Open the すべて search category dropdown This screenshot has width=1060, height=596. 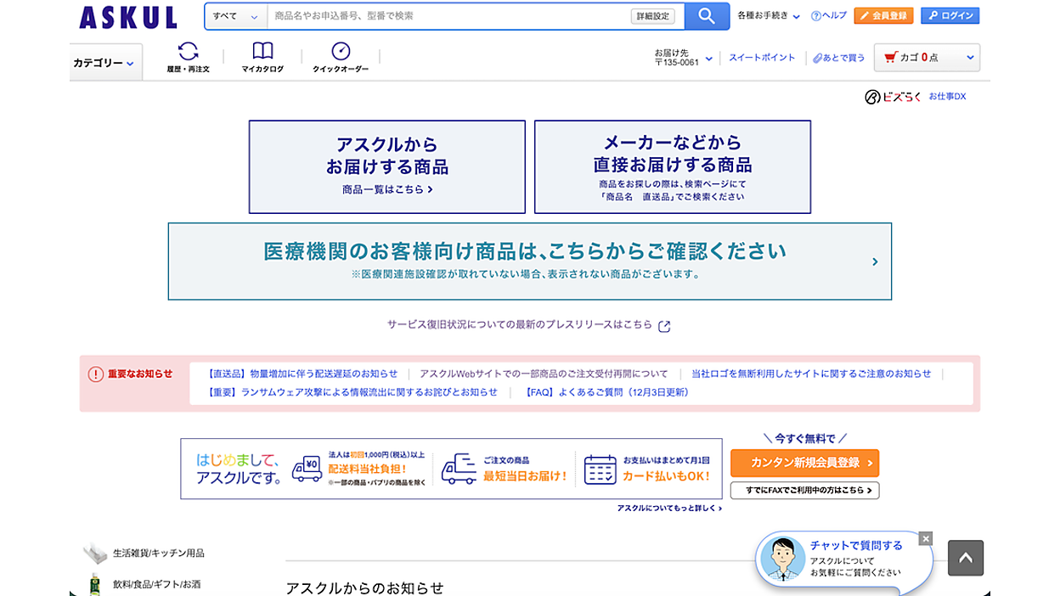(x=235, y=16)
